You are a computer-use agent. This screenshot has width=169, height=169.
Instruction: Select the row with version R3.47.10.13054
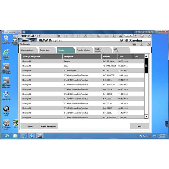click(83, 66)
